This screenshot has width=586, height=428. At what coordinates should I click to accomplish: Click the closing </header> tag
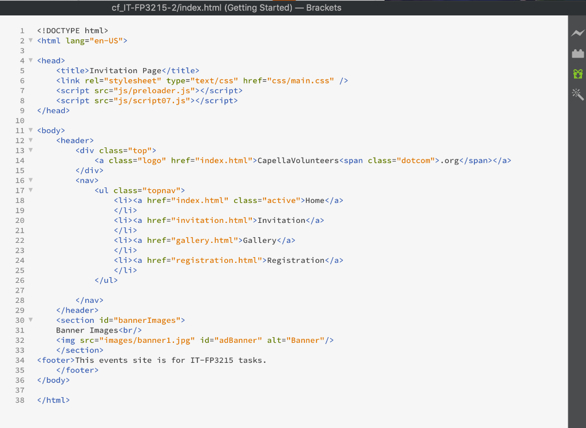coord(77,310)
